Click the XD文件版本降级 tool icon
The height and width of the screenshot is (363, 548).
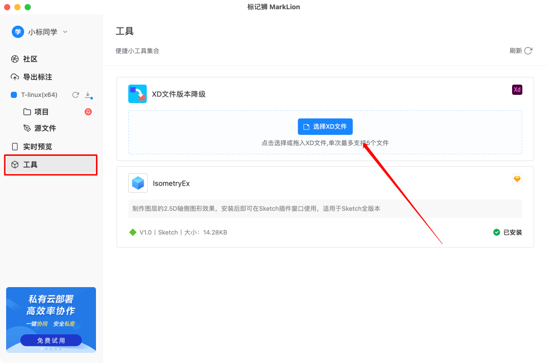point(138,94)
